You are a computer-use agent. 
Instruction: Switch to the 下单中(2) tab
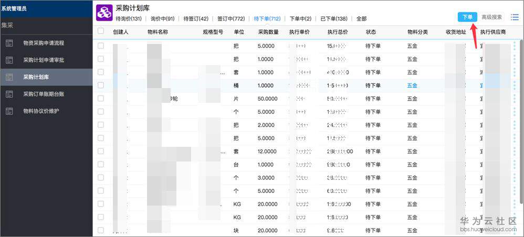pos(300,19)
